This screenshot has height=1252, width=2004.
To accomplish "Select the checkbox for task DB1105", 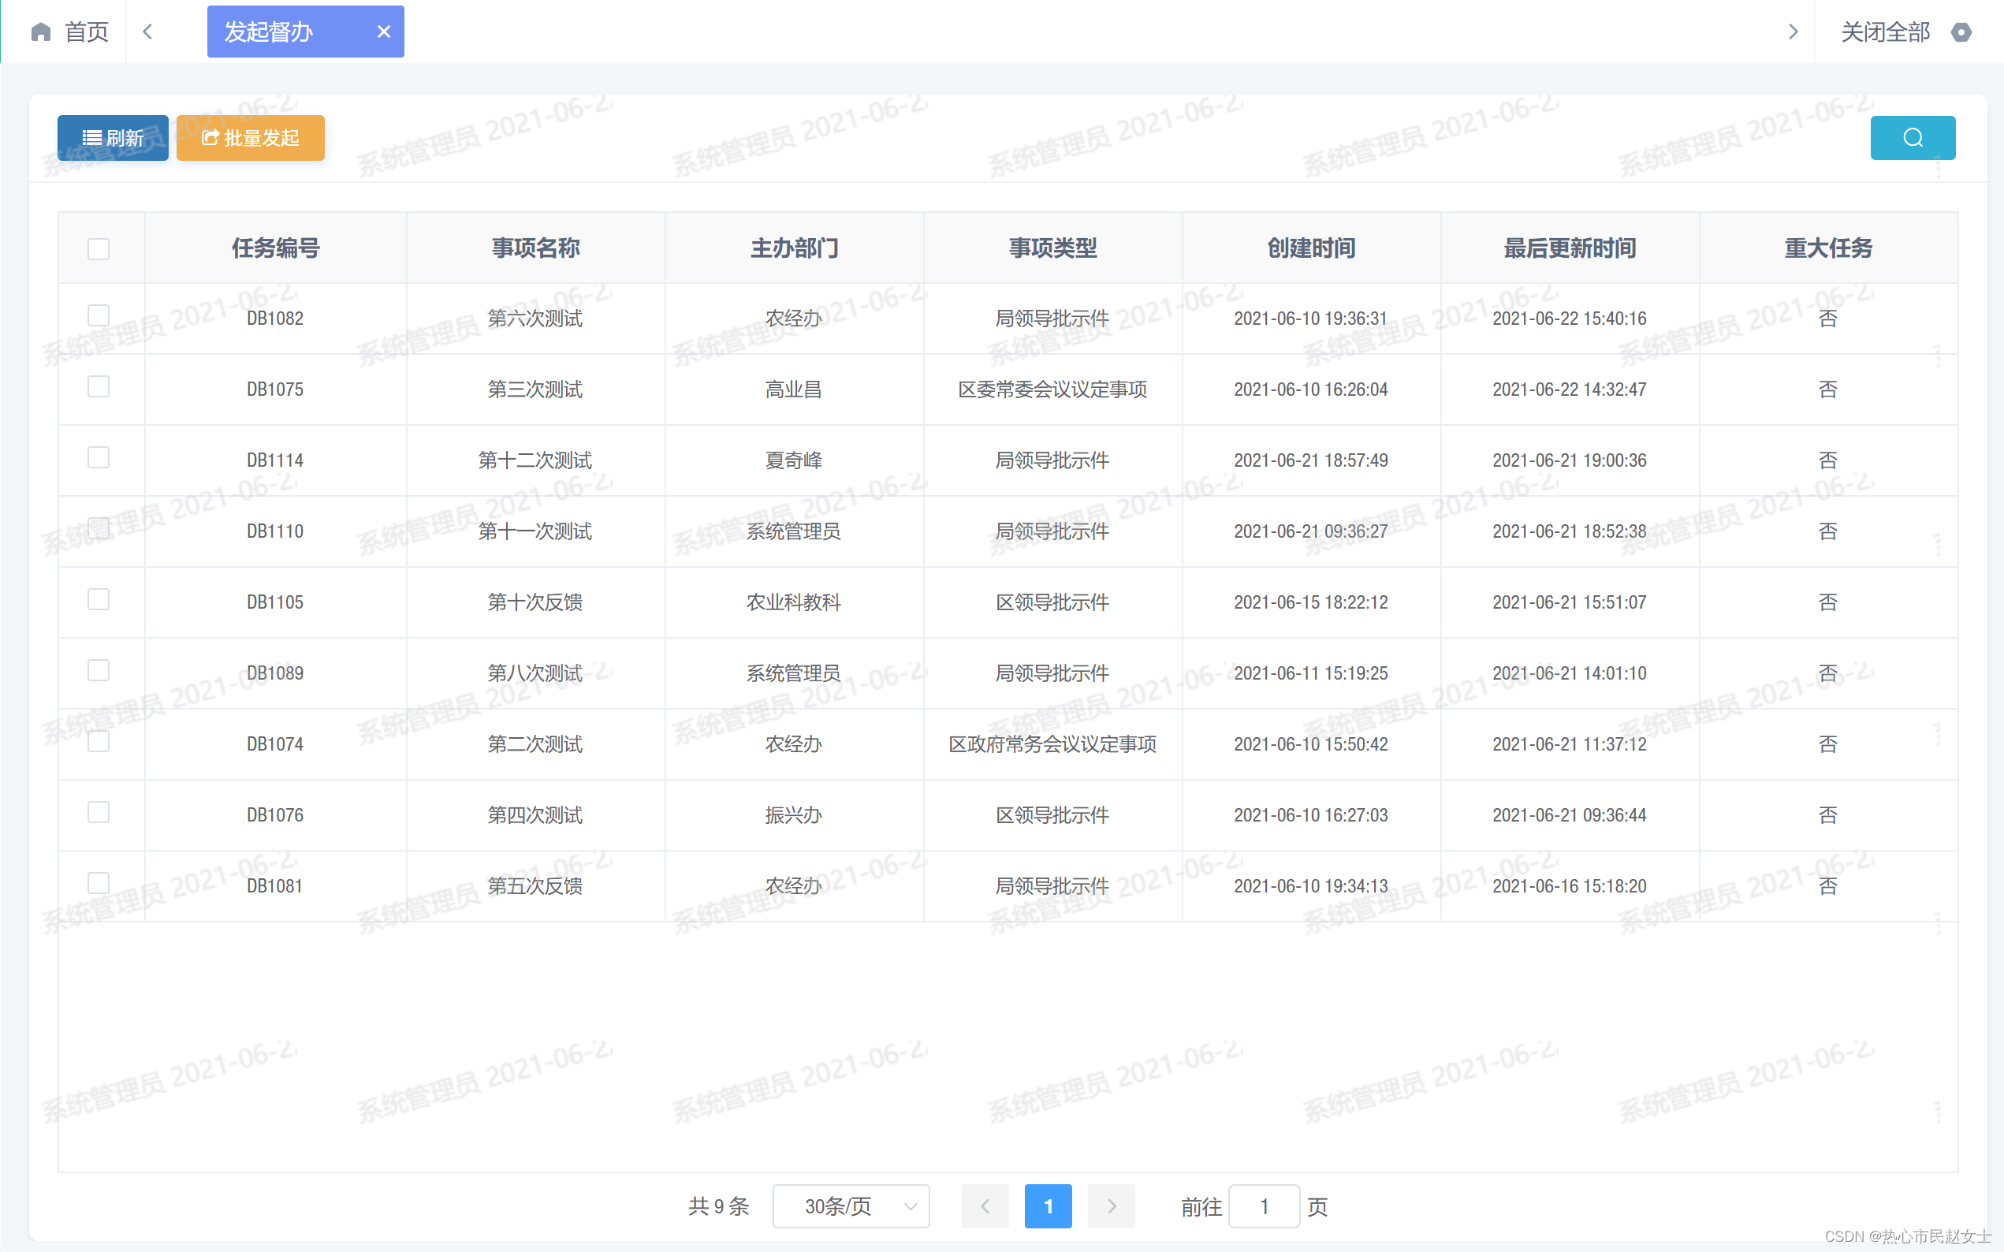I will pyautogui.click(x=99, y=599).
